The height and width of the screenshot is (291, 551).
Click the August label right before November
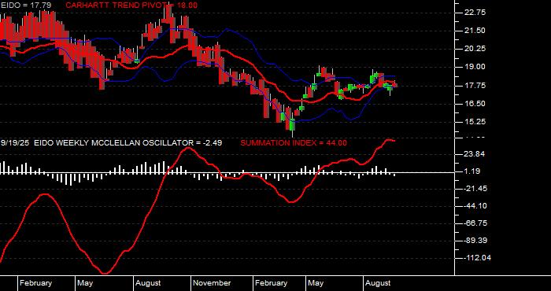click(148, 283)
